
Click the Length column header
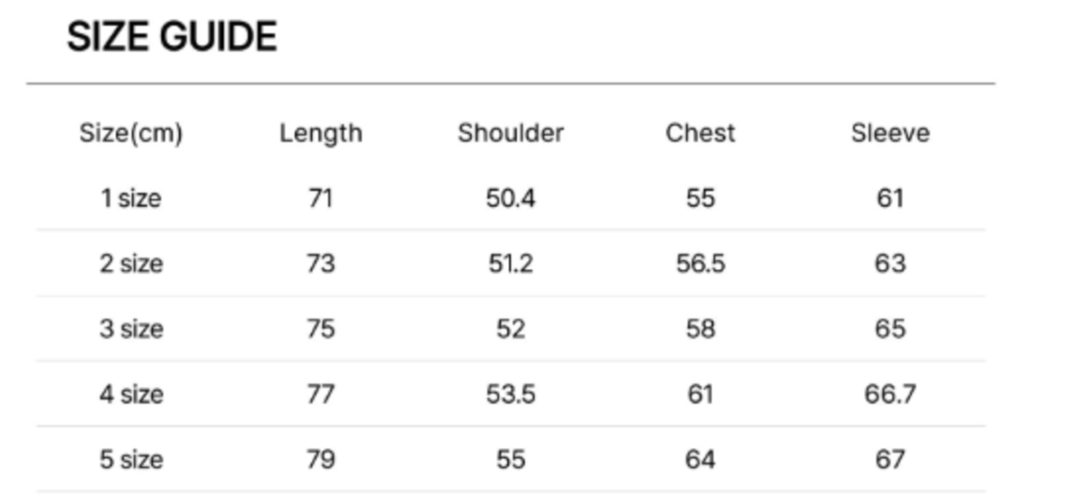321,133
